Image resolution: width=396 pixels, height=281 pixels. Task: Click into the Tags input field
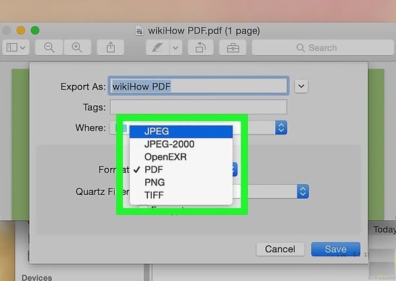tap(198, 107)
